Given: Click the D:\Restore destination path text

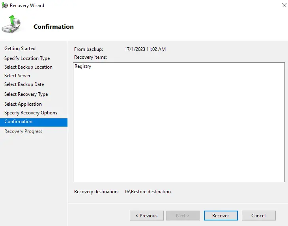Looking at the screenshot, I should (148, 192).
